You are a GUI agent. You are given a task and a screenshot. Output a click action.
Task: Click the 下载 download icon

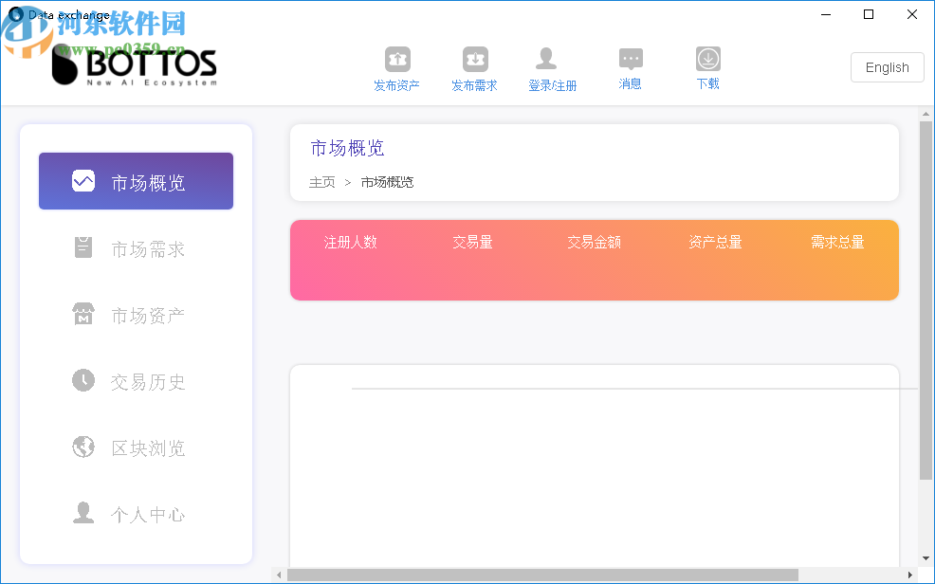tap(707, 58)
